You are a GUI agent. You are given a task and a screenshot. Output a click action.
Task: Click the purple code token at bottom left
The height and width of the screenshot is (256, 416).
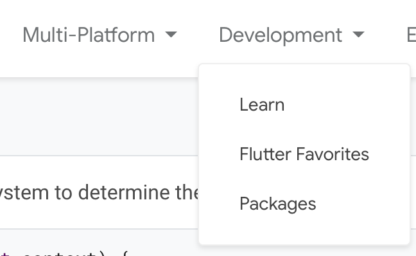pos(4,253)
